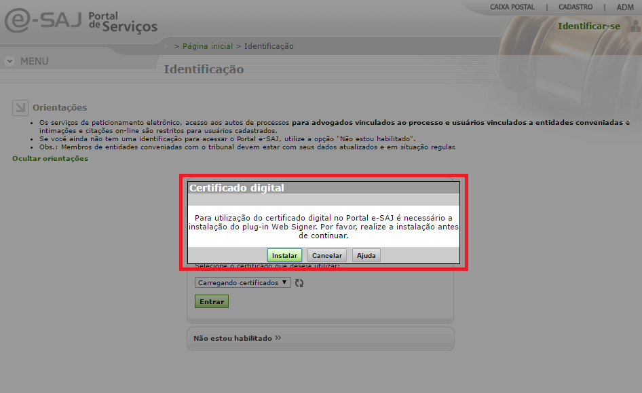Select CADASTRO in the top menu

pyautogui.click(x=575, y=7)
